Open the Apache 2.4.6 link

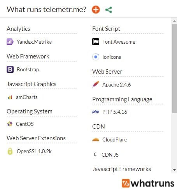(117, 85)
